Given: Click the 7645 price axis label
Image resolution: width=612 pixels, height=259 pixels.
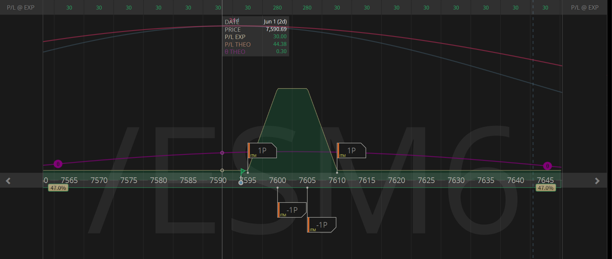Looking at the screenshot, I should (545, 180).
